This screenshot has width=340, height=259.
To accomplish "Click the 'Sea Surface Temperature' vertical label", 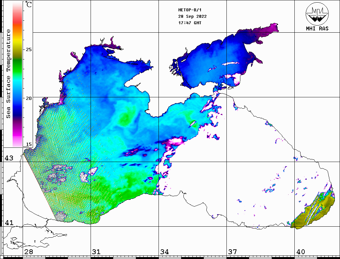I will click(x=8, y=74).
